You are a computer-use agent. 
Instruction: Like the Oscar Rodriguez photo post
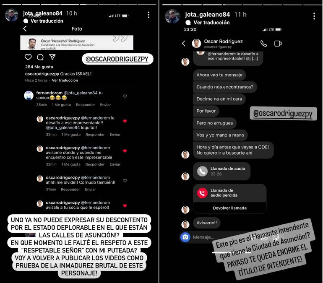click(28, 57)
